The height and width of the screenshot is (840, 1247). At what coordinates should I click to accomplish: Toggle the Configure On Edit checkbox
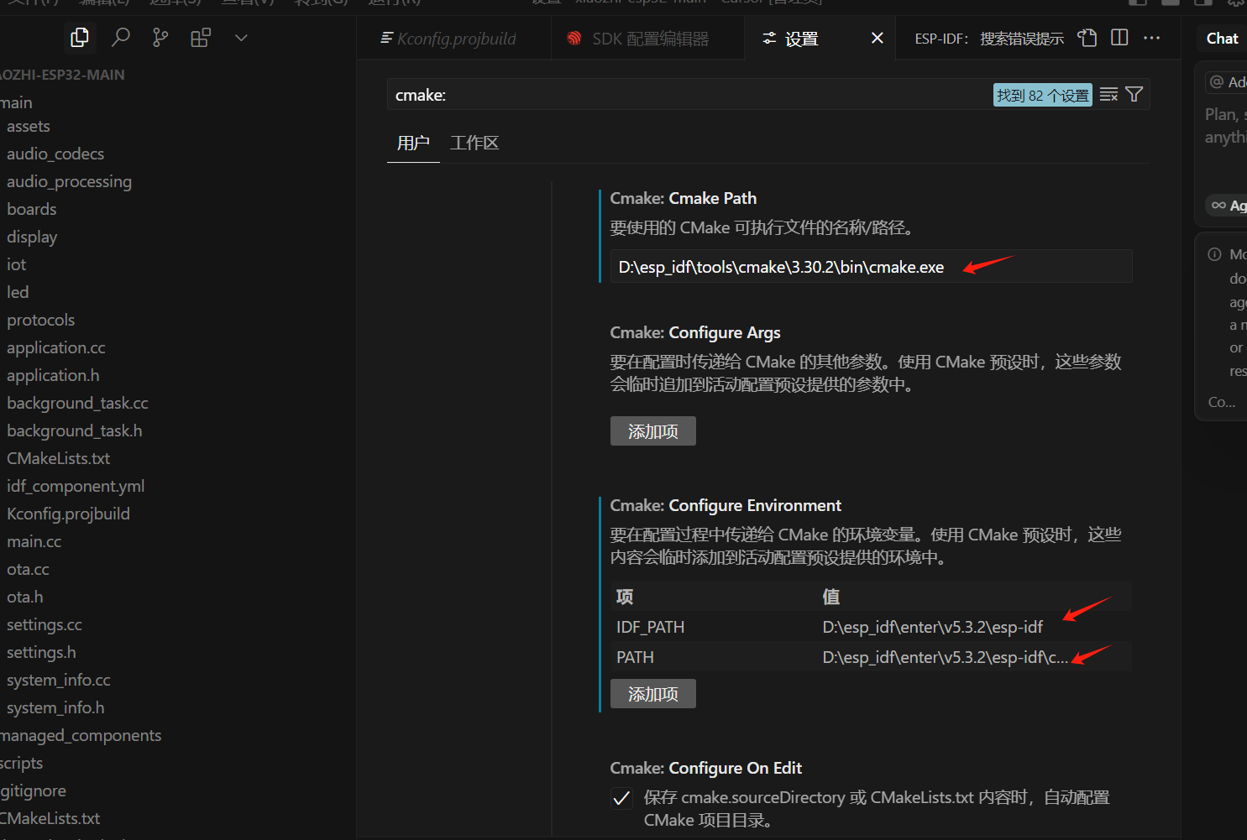pos(621,798)
